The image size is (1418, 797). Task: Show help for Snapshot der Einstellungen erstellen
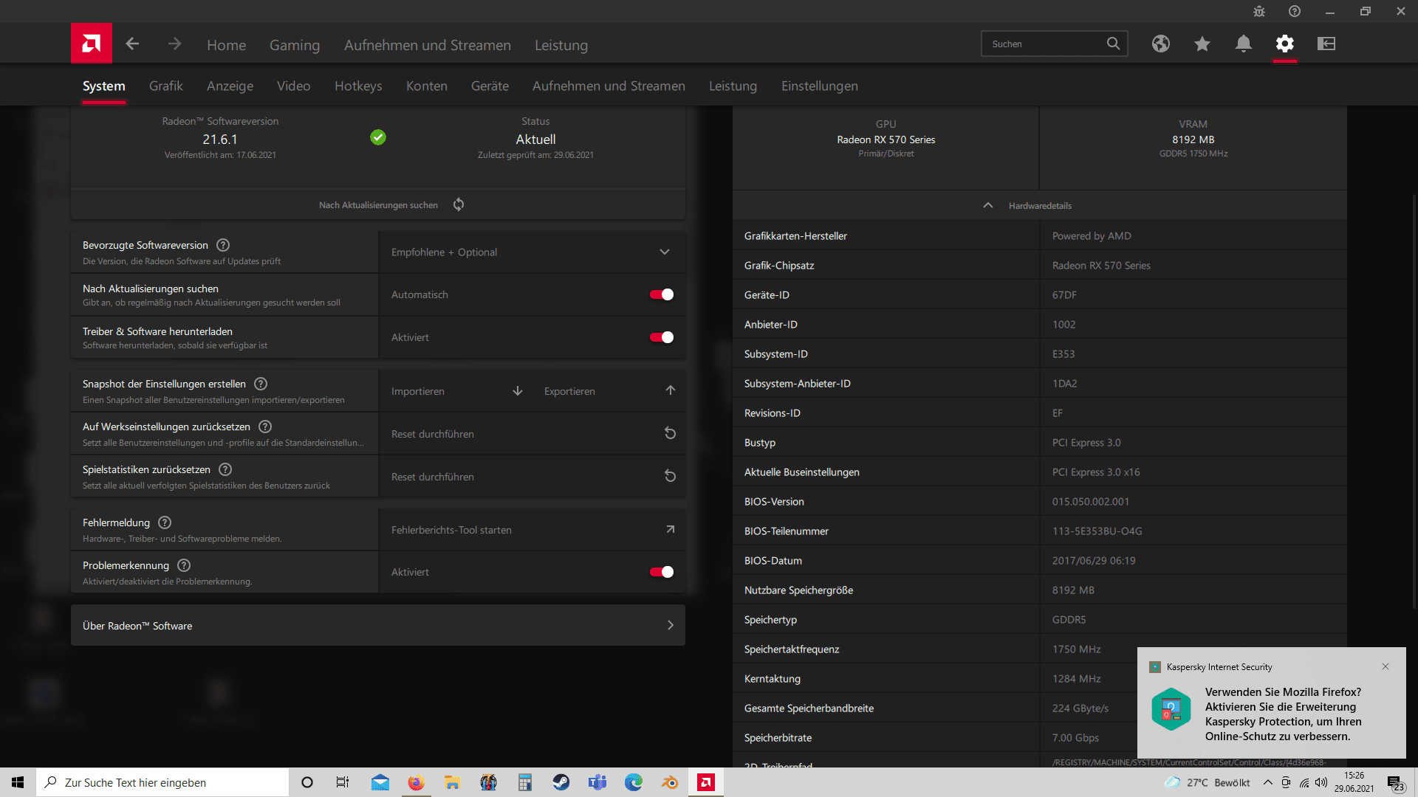tap(261, 384)
